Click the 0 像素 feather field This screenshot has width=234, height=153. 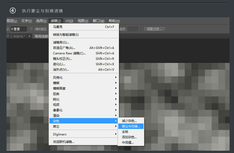(x=18, y=29)
